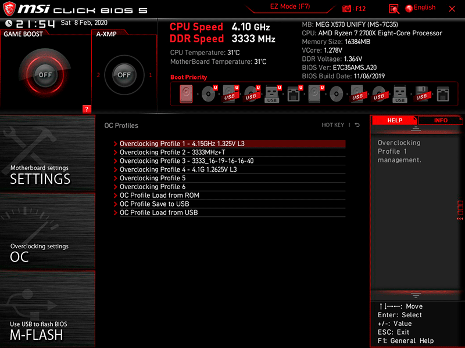Open the OC overclocking settings panel
465x348 pixels.
48,231
